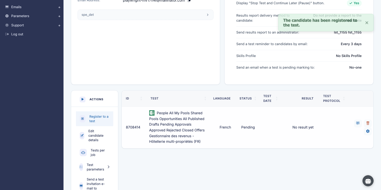Expand the spe_det section
The image size is (381, 190).
(x=146, y=15)
